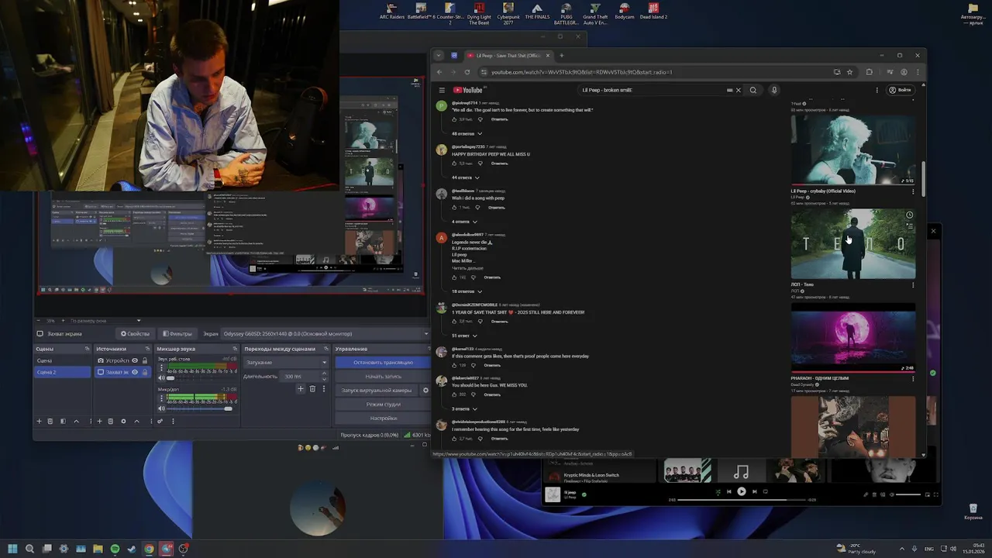Click the YouTube logo

[x=467, y=90]
